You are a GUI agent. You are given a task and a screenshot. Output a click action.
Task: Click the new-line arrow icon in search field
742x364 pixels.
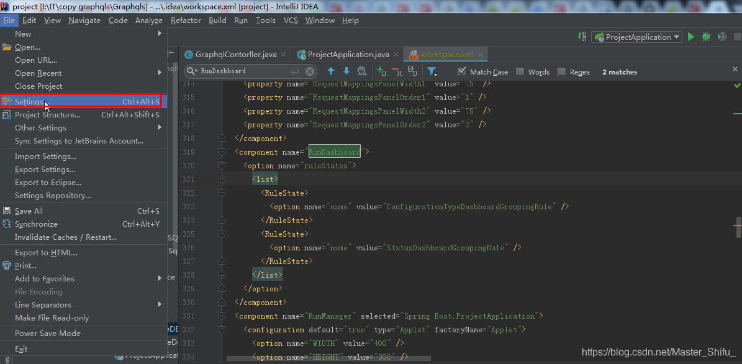click(295, 71)
